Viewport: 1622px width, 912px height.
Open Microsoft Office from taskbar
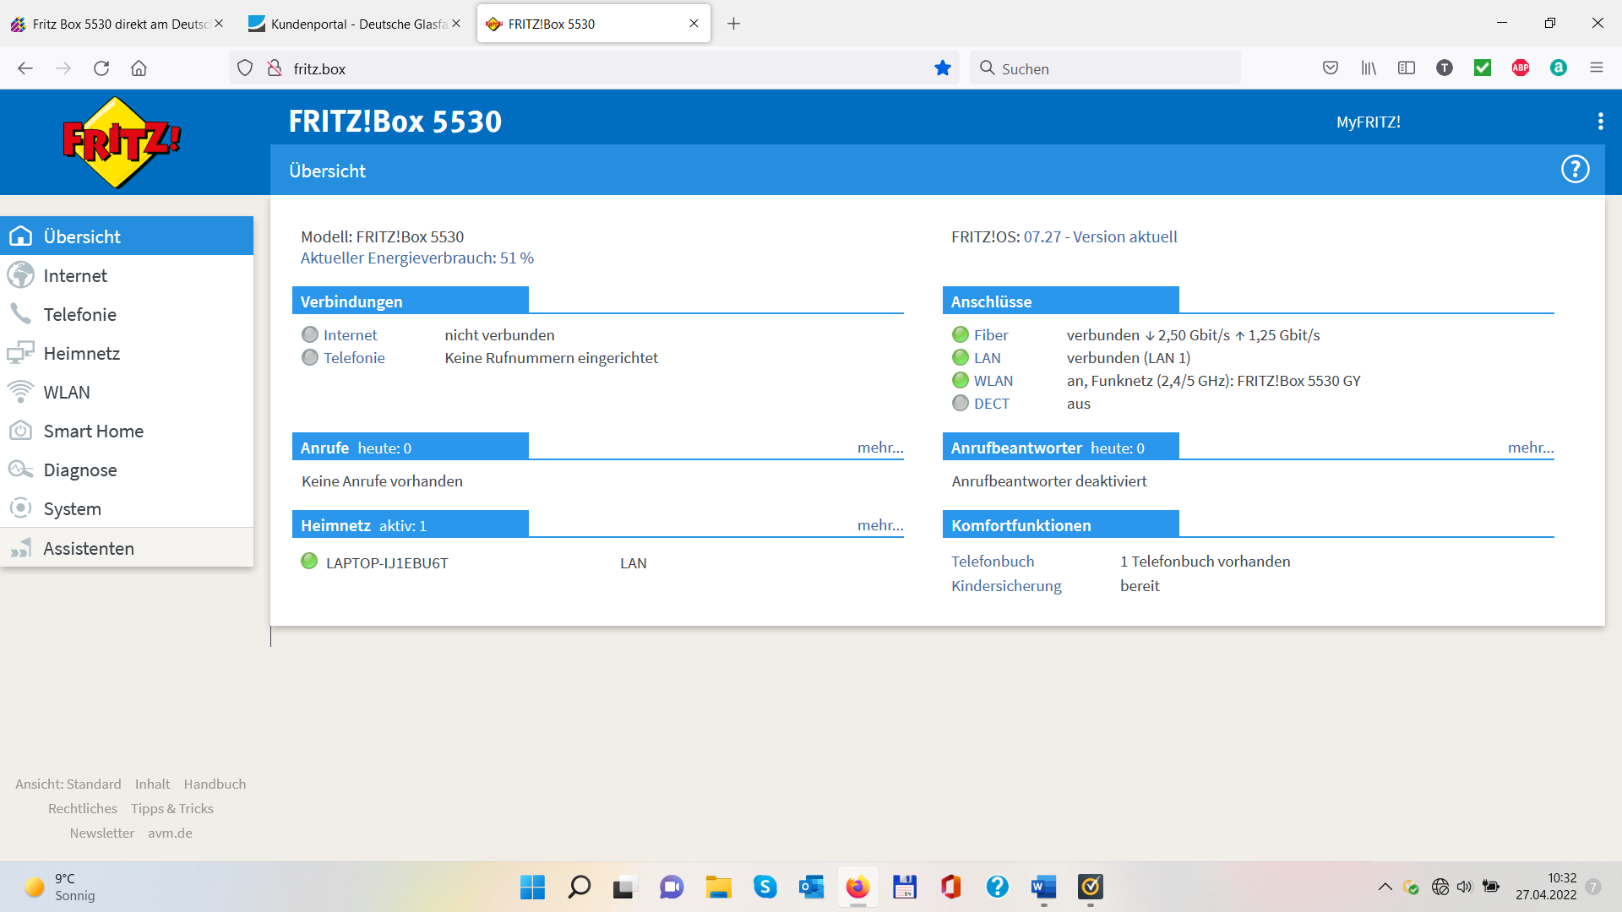coord(951,888)
